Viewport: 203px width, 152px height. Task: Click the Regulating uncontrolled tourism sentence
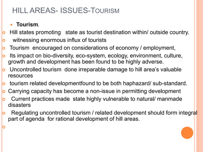102,116
